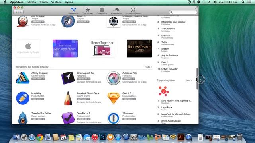Open the Sketch 3 diamond icon
This screenshot has width=255, height=143.
point(113,98)
